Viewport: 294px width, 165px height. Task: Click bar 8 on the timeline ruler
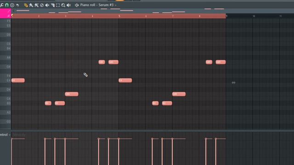tap(199, 16)
